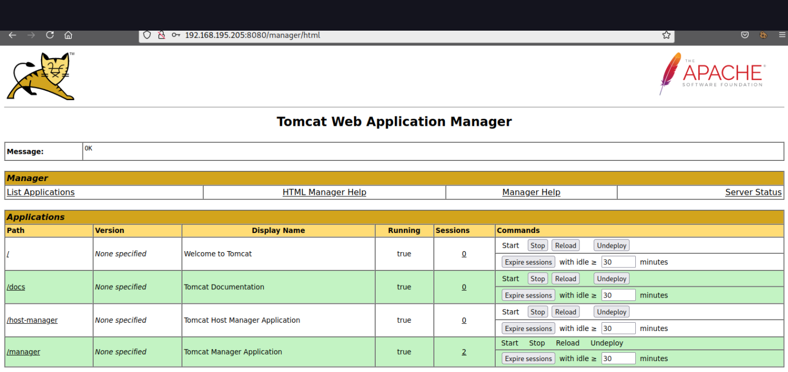Open the Firefox hamburger menu
Viewport: 788px width, 372px height.
pyautogui.click(x=781, y=34)
